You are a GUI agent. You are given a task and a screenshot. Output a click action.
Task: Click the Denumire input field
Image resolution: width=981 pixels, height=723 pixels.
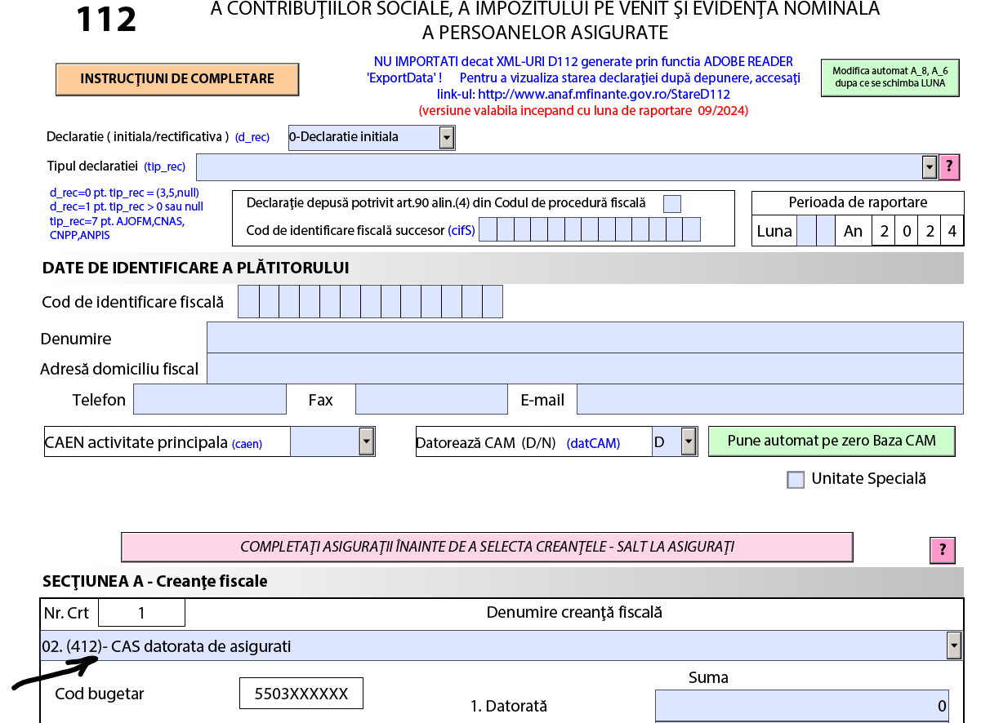click(x=585, y=337)
